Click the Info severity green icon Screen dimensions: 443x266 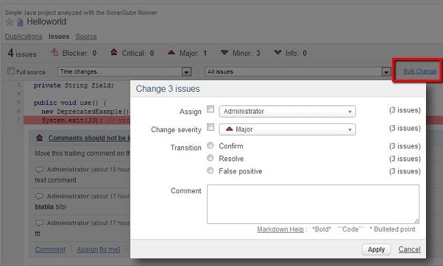coord(277,52)
